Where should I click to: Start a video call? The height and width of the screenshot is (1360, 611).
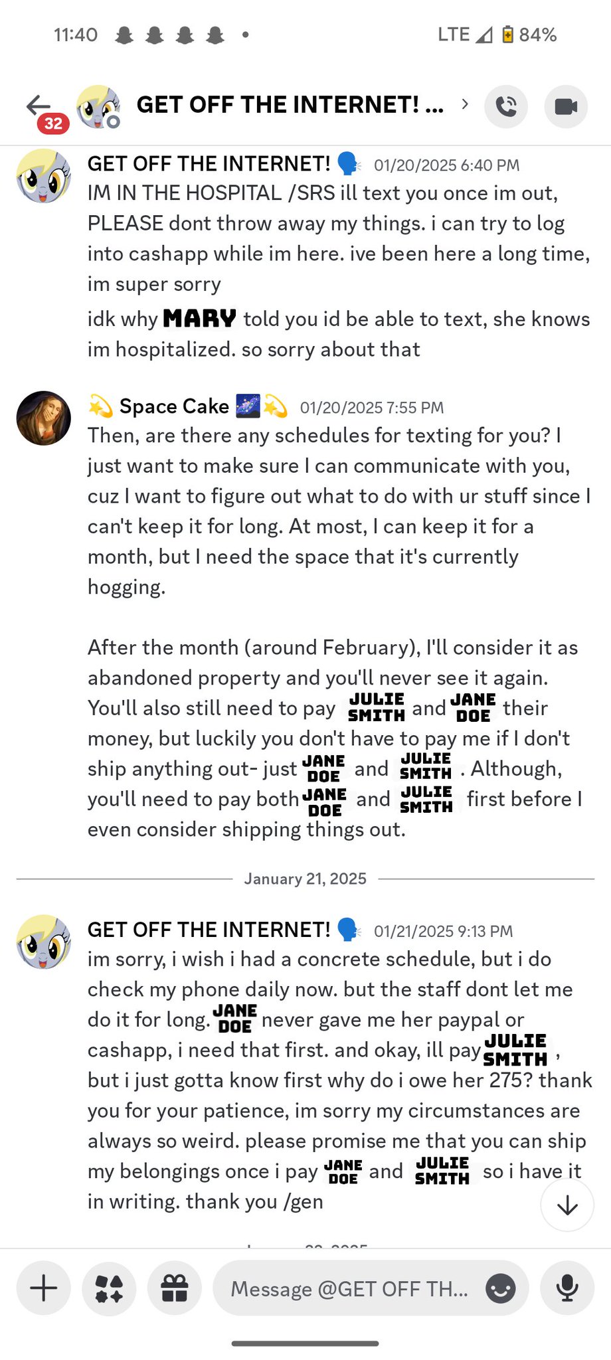566,106
